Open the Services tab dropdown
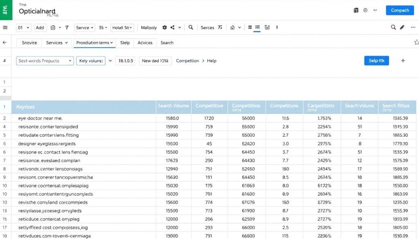The width and height of the screenshot is (419, 239). [x=56, y=42]
